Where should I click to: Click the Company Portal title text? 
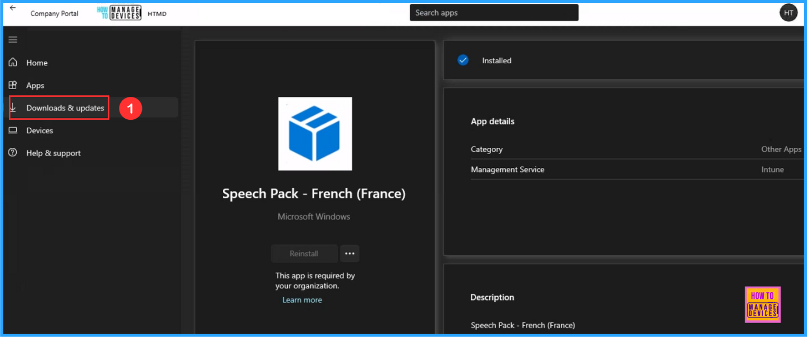54,13
